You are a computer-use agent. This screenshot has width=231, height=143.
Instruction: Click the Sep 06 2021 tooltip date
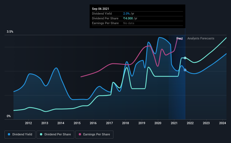click(100, 9)
